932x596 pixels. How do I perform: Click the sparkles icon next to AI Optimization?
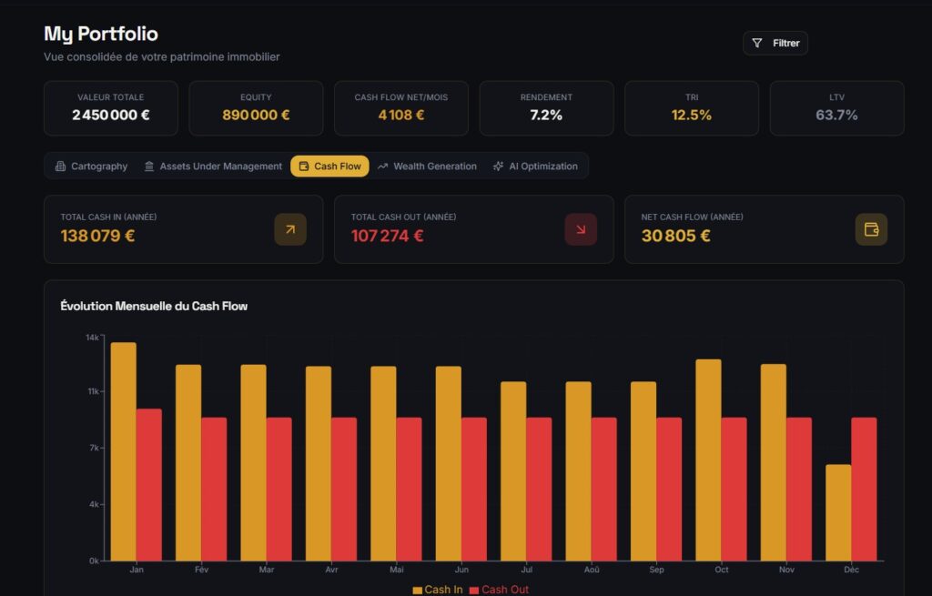pyautogui.click(x=497, y=166)
